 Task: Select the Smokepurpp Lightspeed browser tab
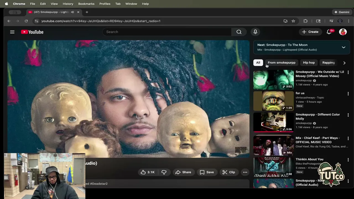click(54, 12)
